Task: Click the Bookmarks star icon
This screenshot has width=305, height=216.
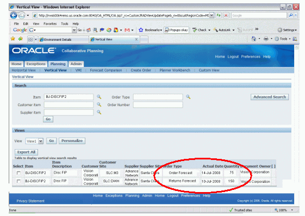Action: 141,30
